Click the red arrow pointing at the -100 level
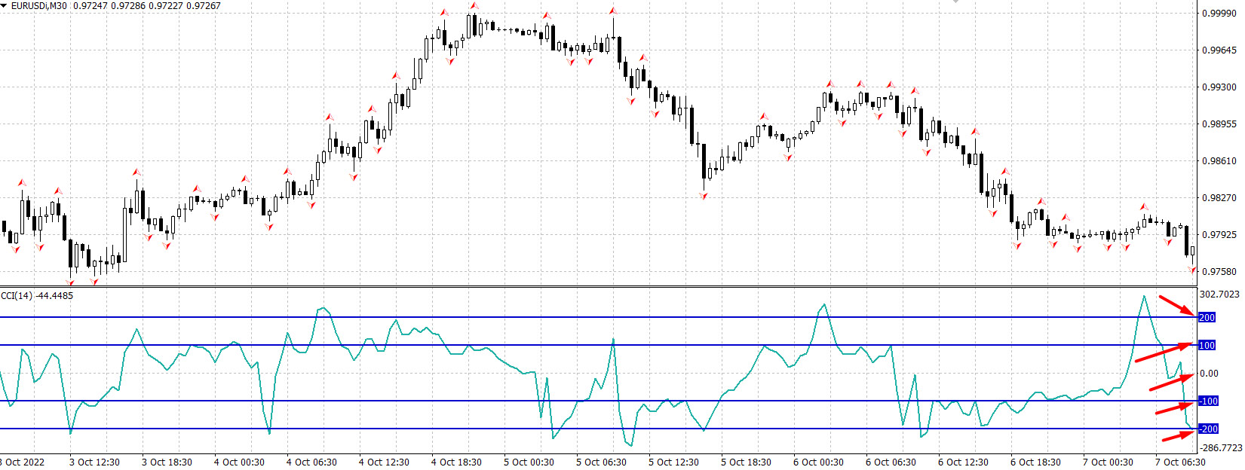 [1176, 409]
